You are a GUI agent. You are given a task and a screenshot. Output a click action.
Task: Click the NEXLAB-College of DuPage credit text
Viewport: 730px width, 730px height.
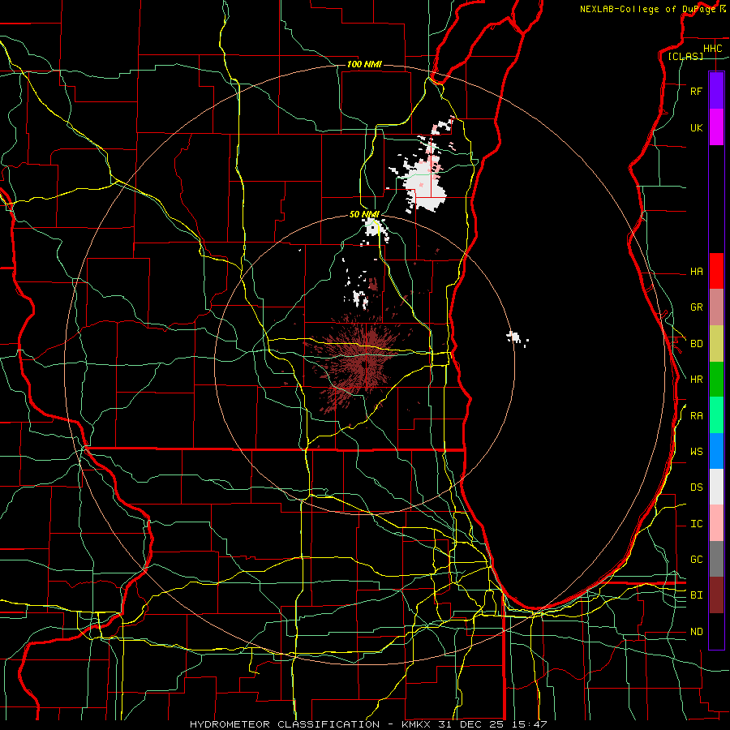point(648,9)
